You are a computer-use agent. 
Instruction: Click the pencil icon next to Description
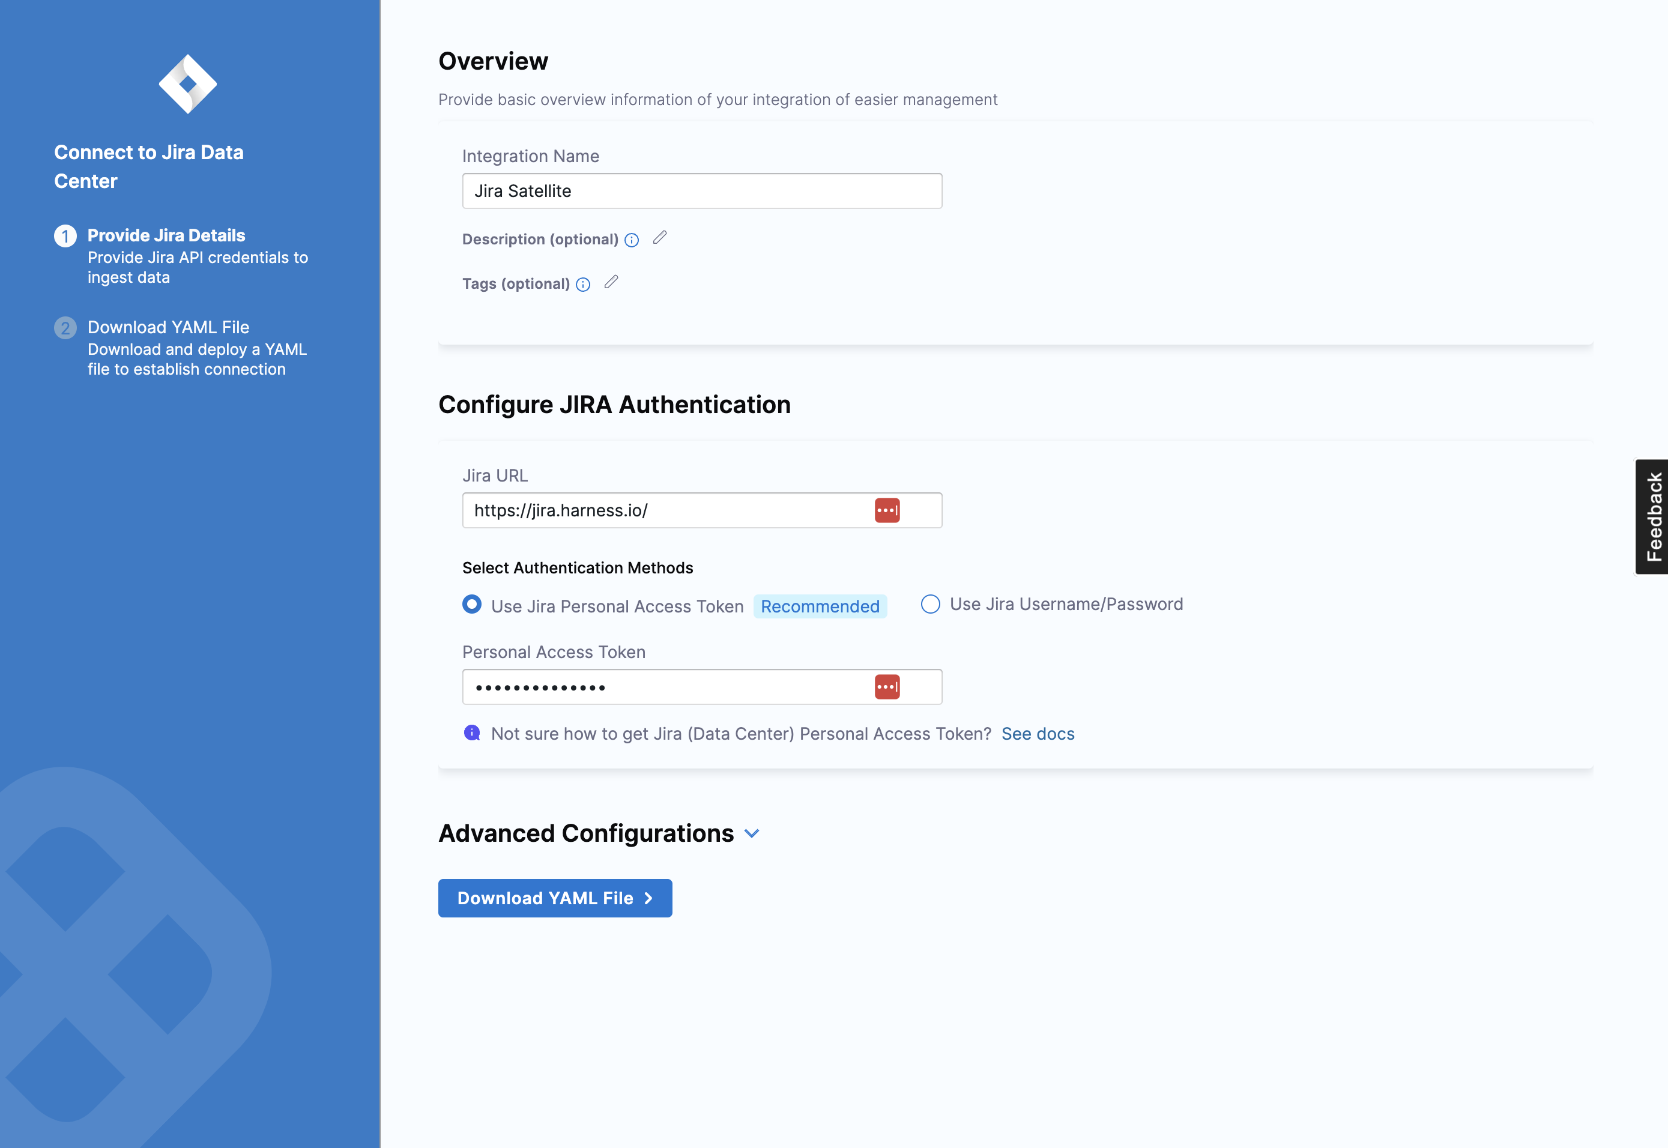click(660, 238)
